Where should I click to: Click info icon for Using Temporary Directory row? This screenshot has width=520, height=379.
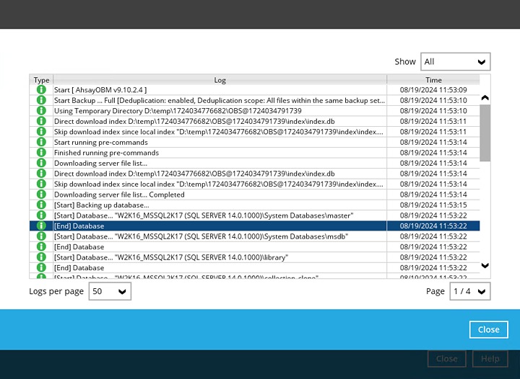point(41,111)
